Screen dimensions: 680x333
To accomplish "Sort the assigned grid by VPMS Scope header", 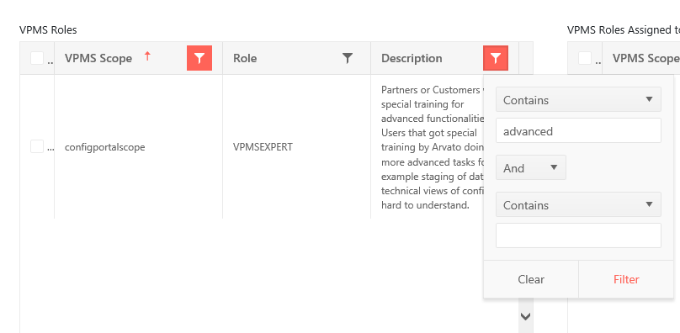I will coord(645,58).
